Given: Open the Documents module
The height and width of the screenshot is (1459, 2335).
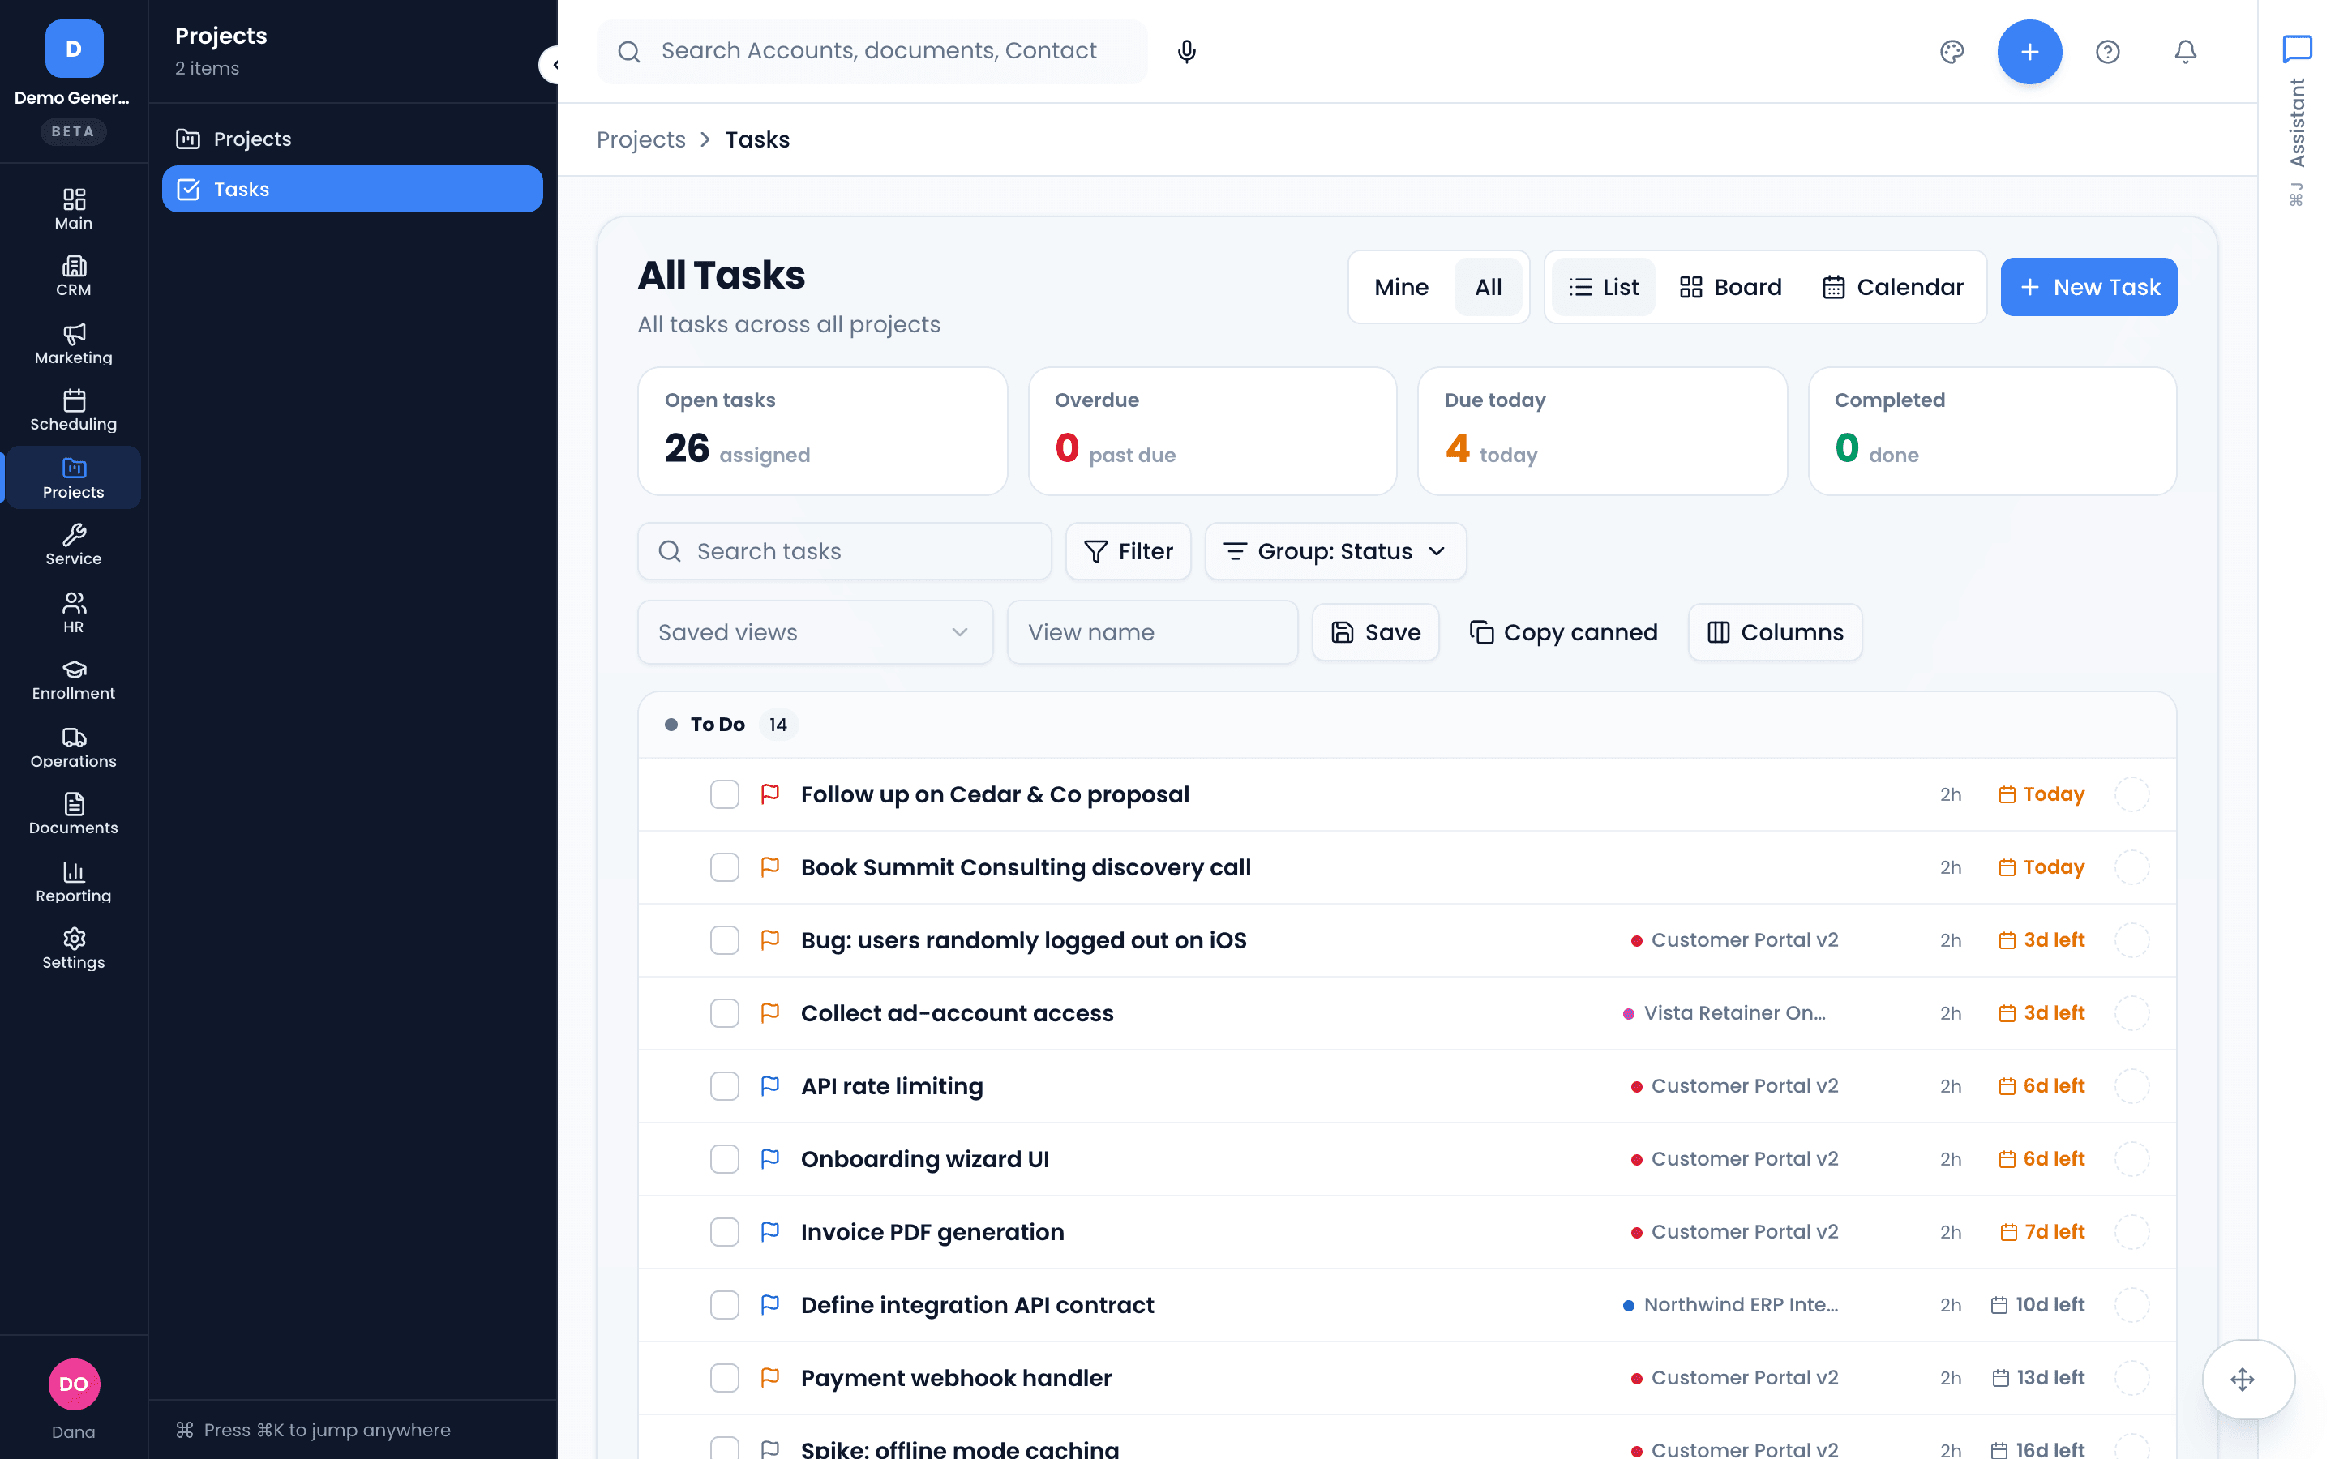Looking at the screenshot, I should [73, 814].
